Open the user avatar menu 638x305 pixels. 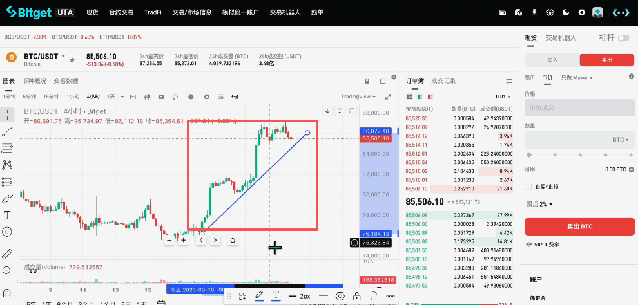(597, 12)
